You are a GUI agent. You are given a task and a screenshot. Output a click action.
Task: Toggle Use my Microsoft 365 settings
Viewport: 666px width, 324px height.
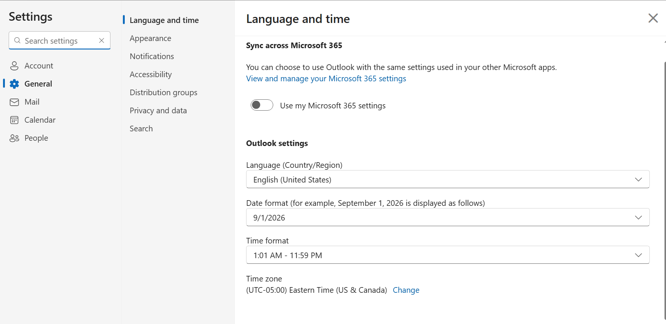click(262, 105)
